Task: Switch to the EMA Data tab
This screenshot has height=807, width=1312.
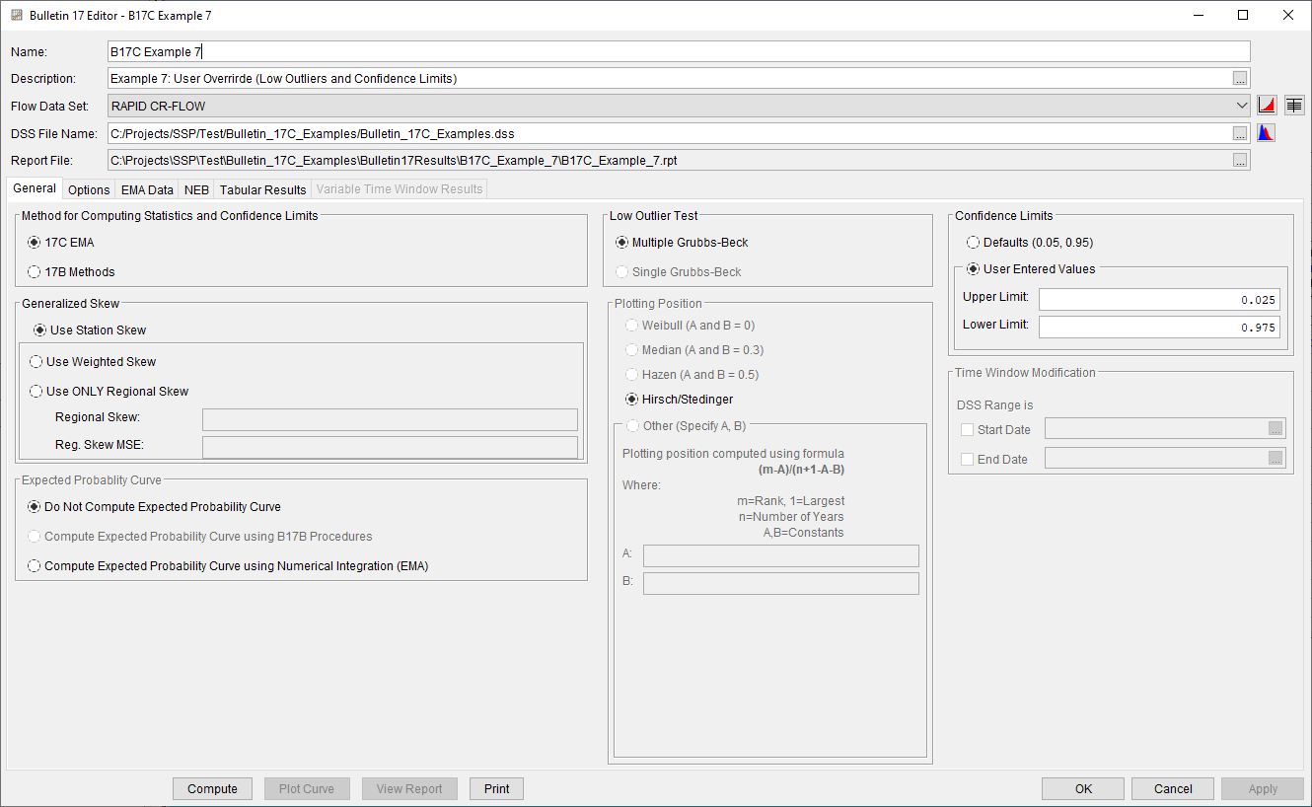Action: click(146, 188)
